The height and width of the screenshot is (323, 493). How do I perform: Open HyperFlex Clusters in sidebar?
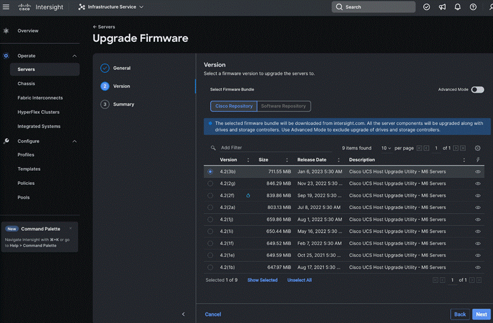[38, 112]
